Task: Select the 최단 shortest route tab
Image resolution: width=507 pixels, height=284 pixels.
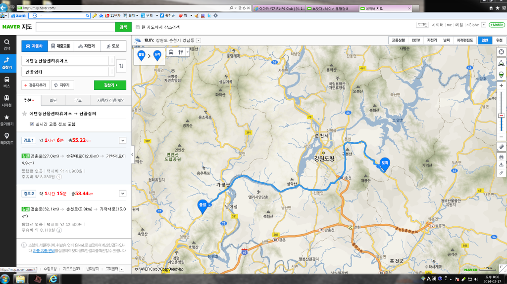Action: tap(53, 100)
